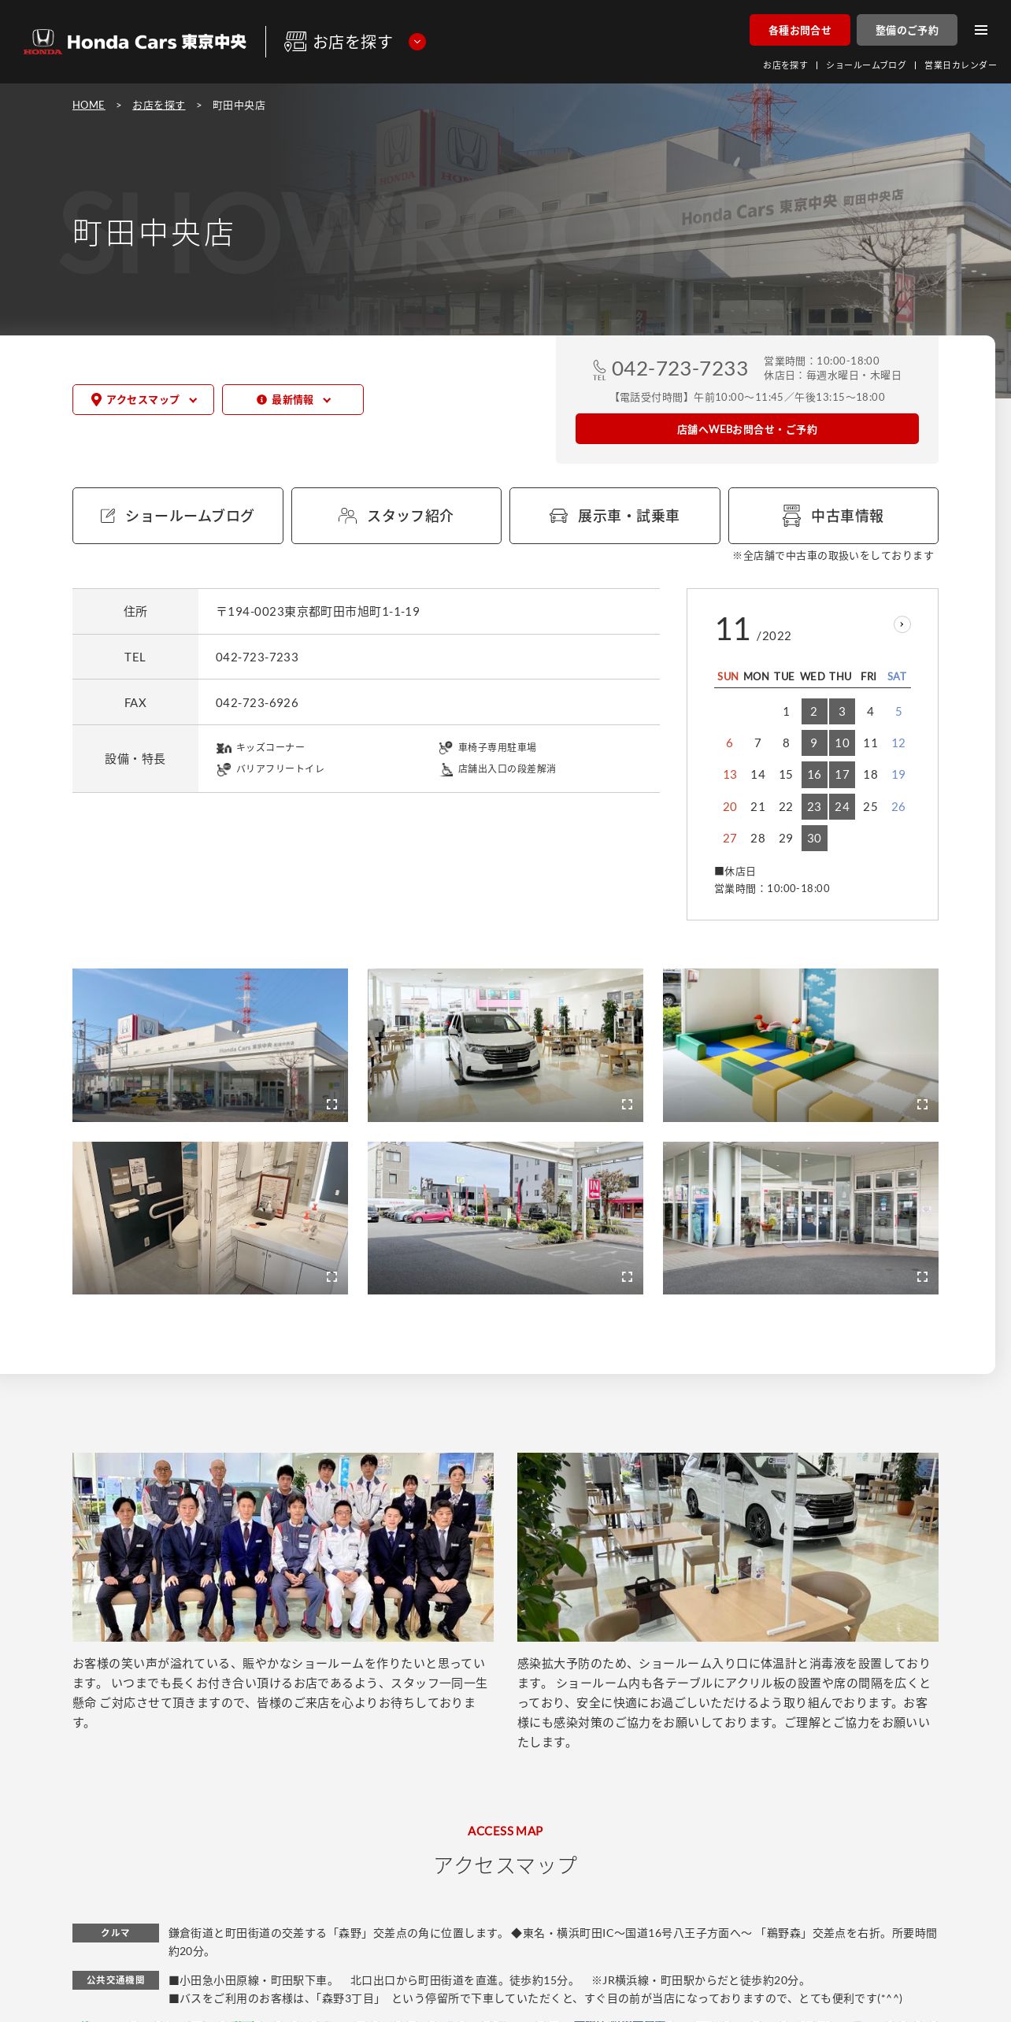Click the step-free entrance icon
The height and width of the screenshot is (2022, 1011).
[x=446, y=769]
